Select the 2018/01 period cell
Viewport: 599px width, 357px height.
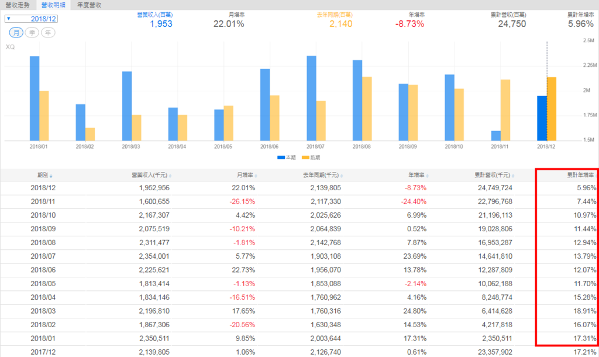coord(43,338)
